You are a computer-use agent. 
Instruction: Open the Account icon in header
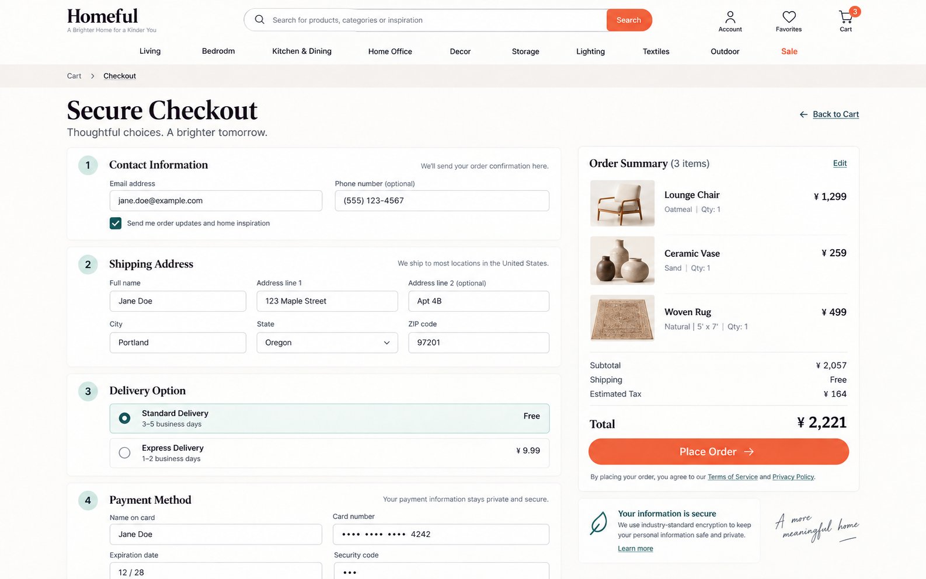point(730,17)
